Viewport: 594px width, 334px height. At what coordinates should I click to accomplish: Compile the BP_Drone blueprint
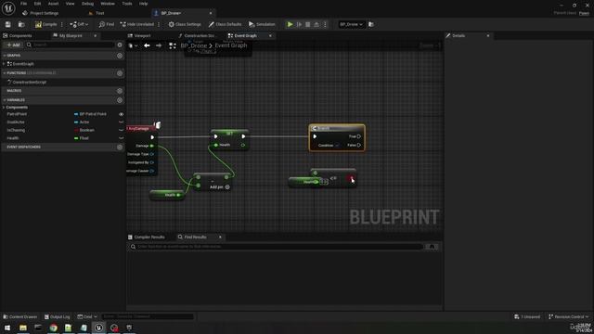coord(45,24)
